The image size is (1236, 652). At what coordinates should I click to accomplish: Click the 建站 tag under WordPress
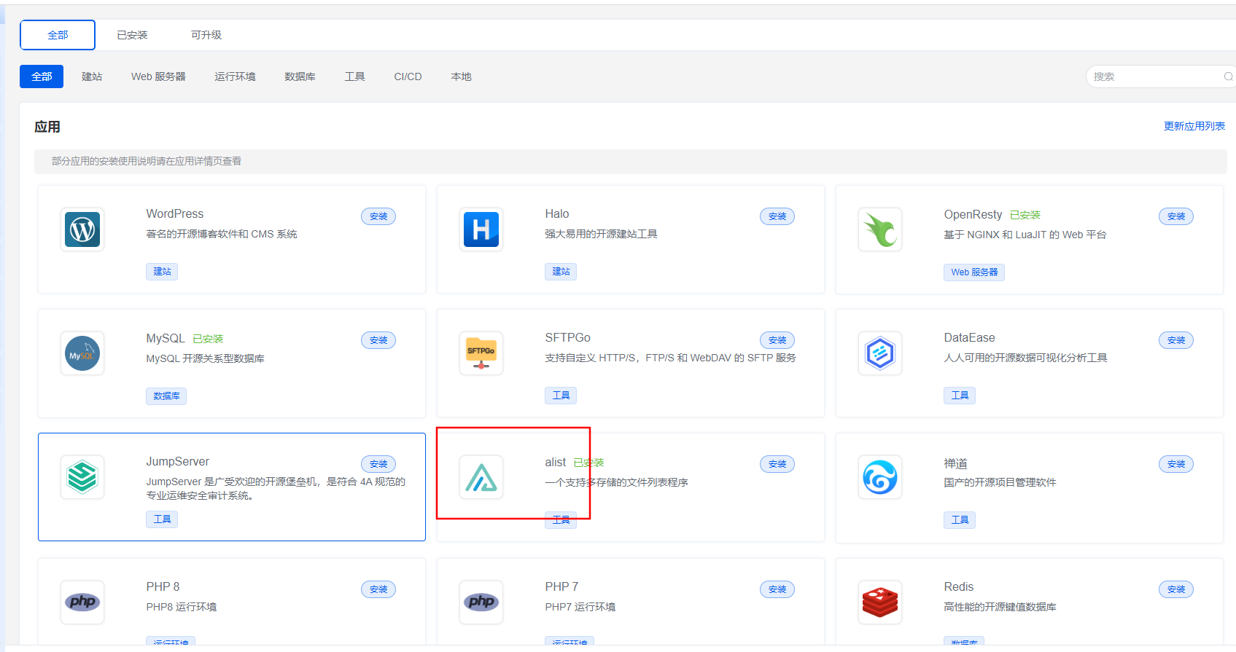point(162,272)
